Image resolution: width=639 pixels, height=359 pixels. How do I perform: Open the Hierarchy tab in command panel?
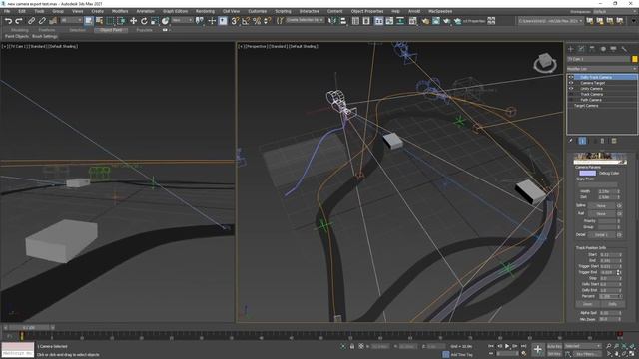click(x=592, y=49)
